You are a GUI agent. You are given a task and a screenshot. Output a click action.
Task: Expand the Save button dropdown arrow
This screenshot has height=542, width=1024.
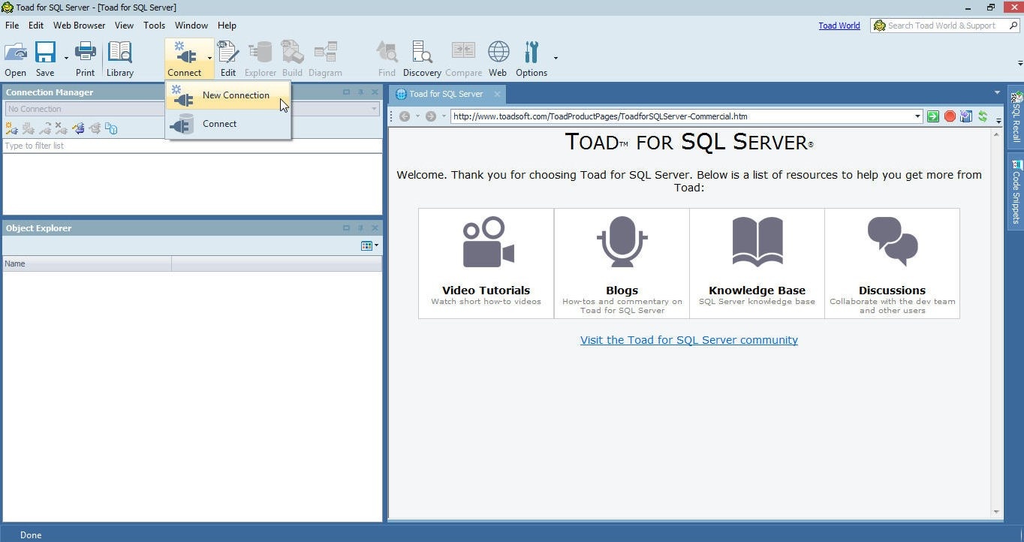(x=66, y=59)
